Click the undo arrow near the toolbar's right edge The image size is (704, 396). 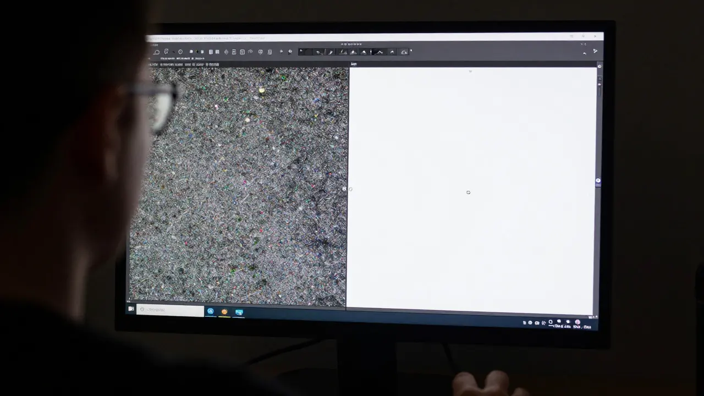pyautogui.click(x=584, y=53)
